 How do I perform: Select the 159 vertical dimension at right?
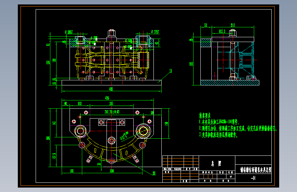coord(166,124)
